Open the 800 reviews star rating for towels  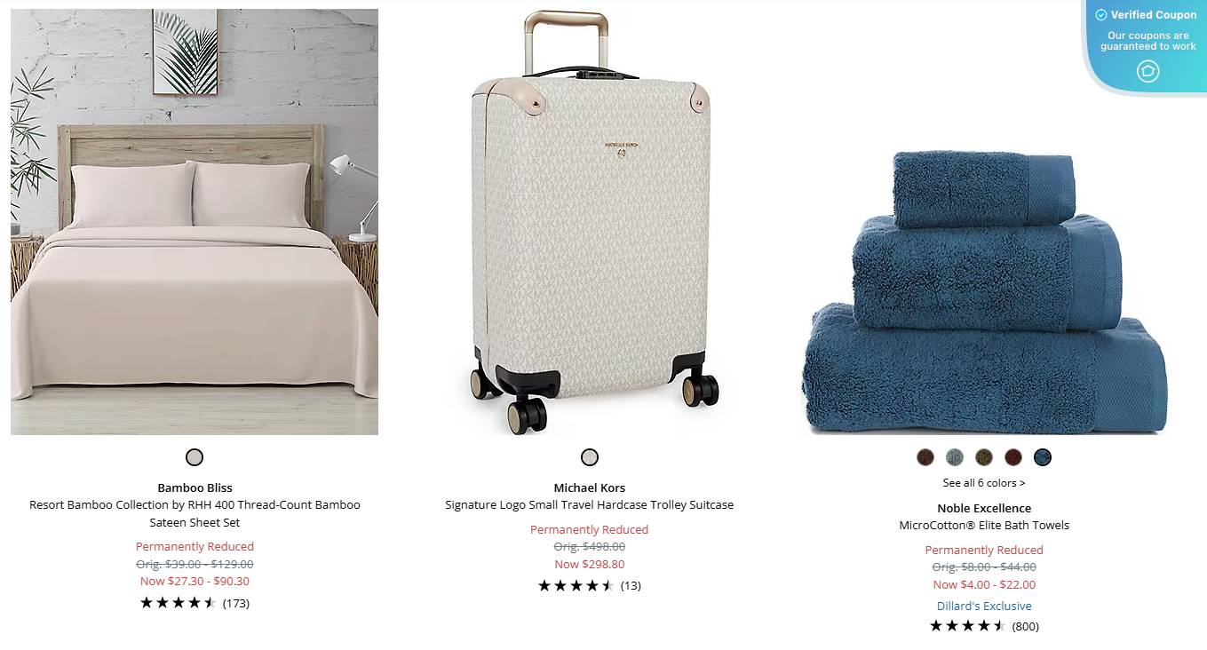(x=984, y=626)
